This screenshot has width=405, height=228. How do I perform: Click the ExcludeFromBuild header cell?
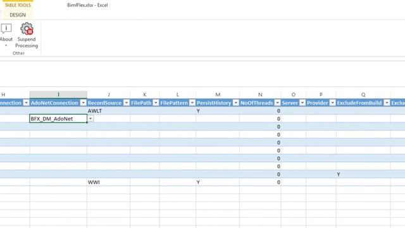(363, 103)
